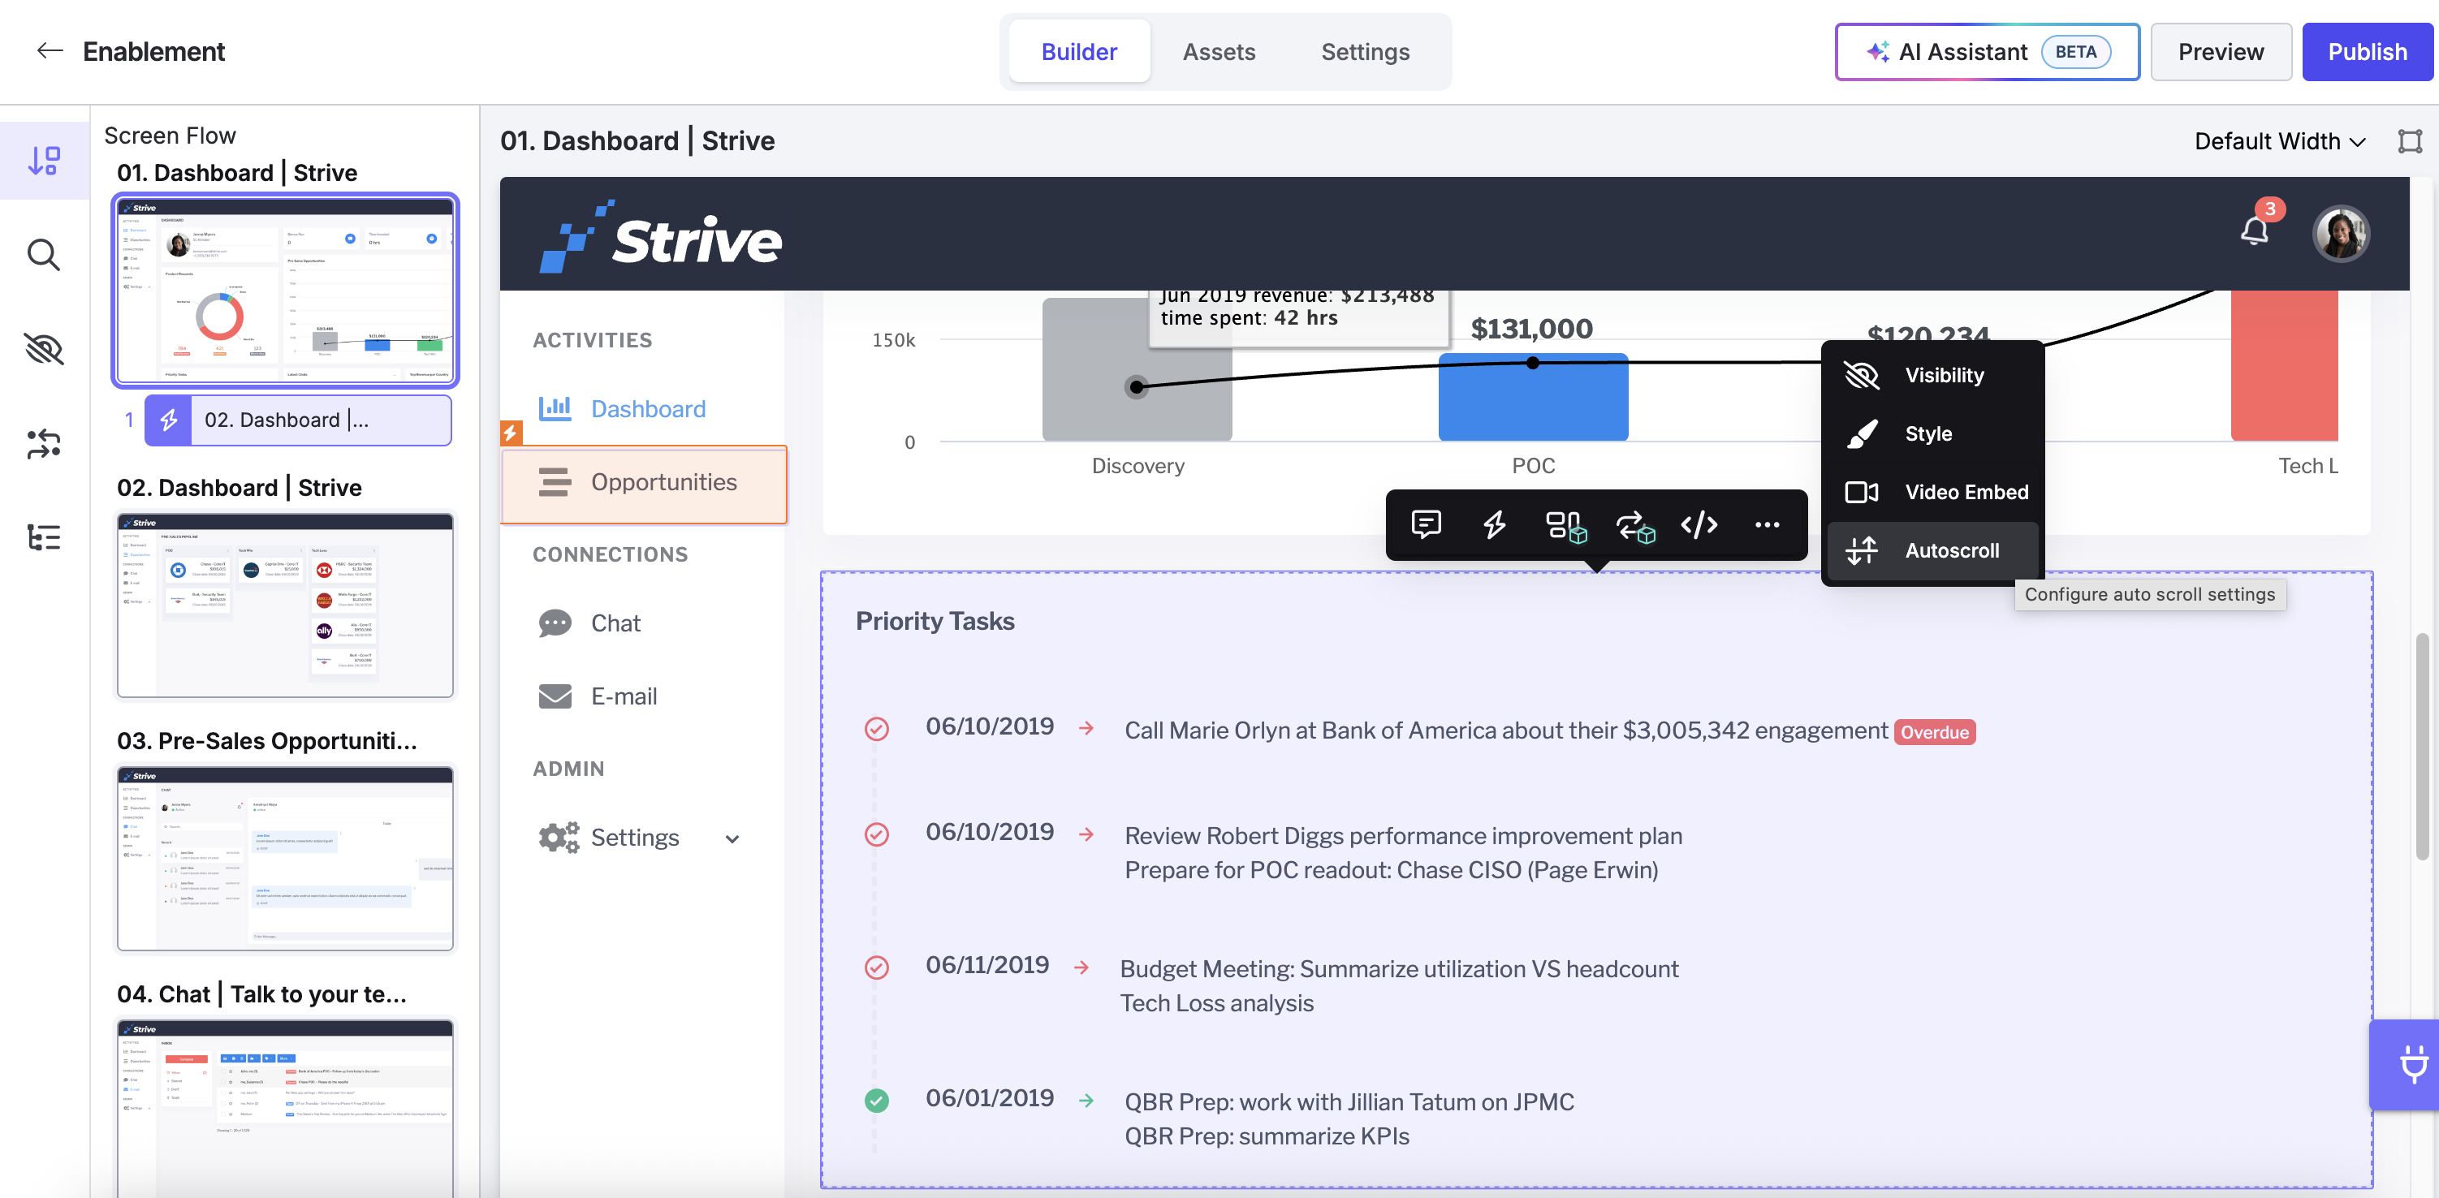2439x1198 pixels.
Task: Click the notification bell icon
Action: (x=2255, y=230)
